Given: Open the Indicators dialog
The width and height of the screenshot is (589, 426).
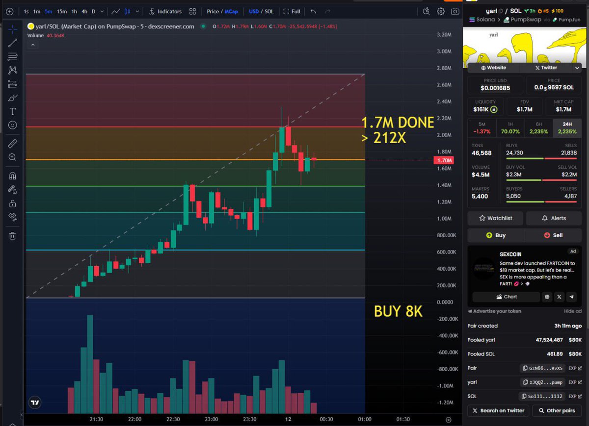Looking at the screenshot, I should pyautogui.click(x=165, y=11).
